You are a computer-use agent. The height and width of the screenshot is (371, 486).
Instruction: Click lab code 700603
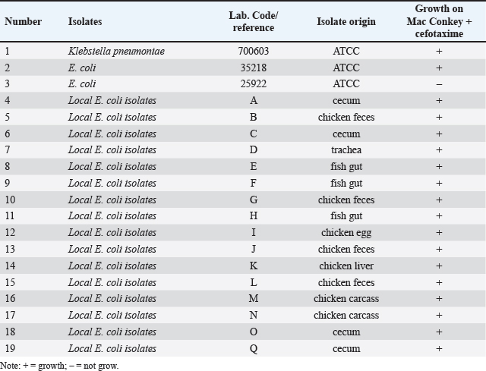[x=254, y=51]
